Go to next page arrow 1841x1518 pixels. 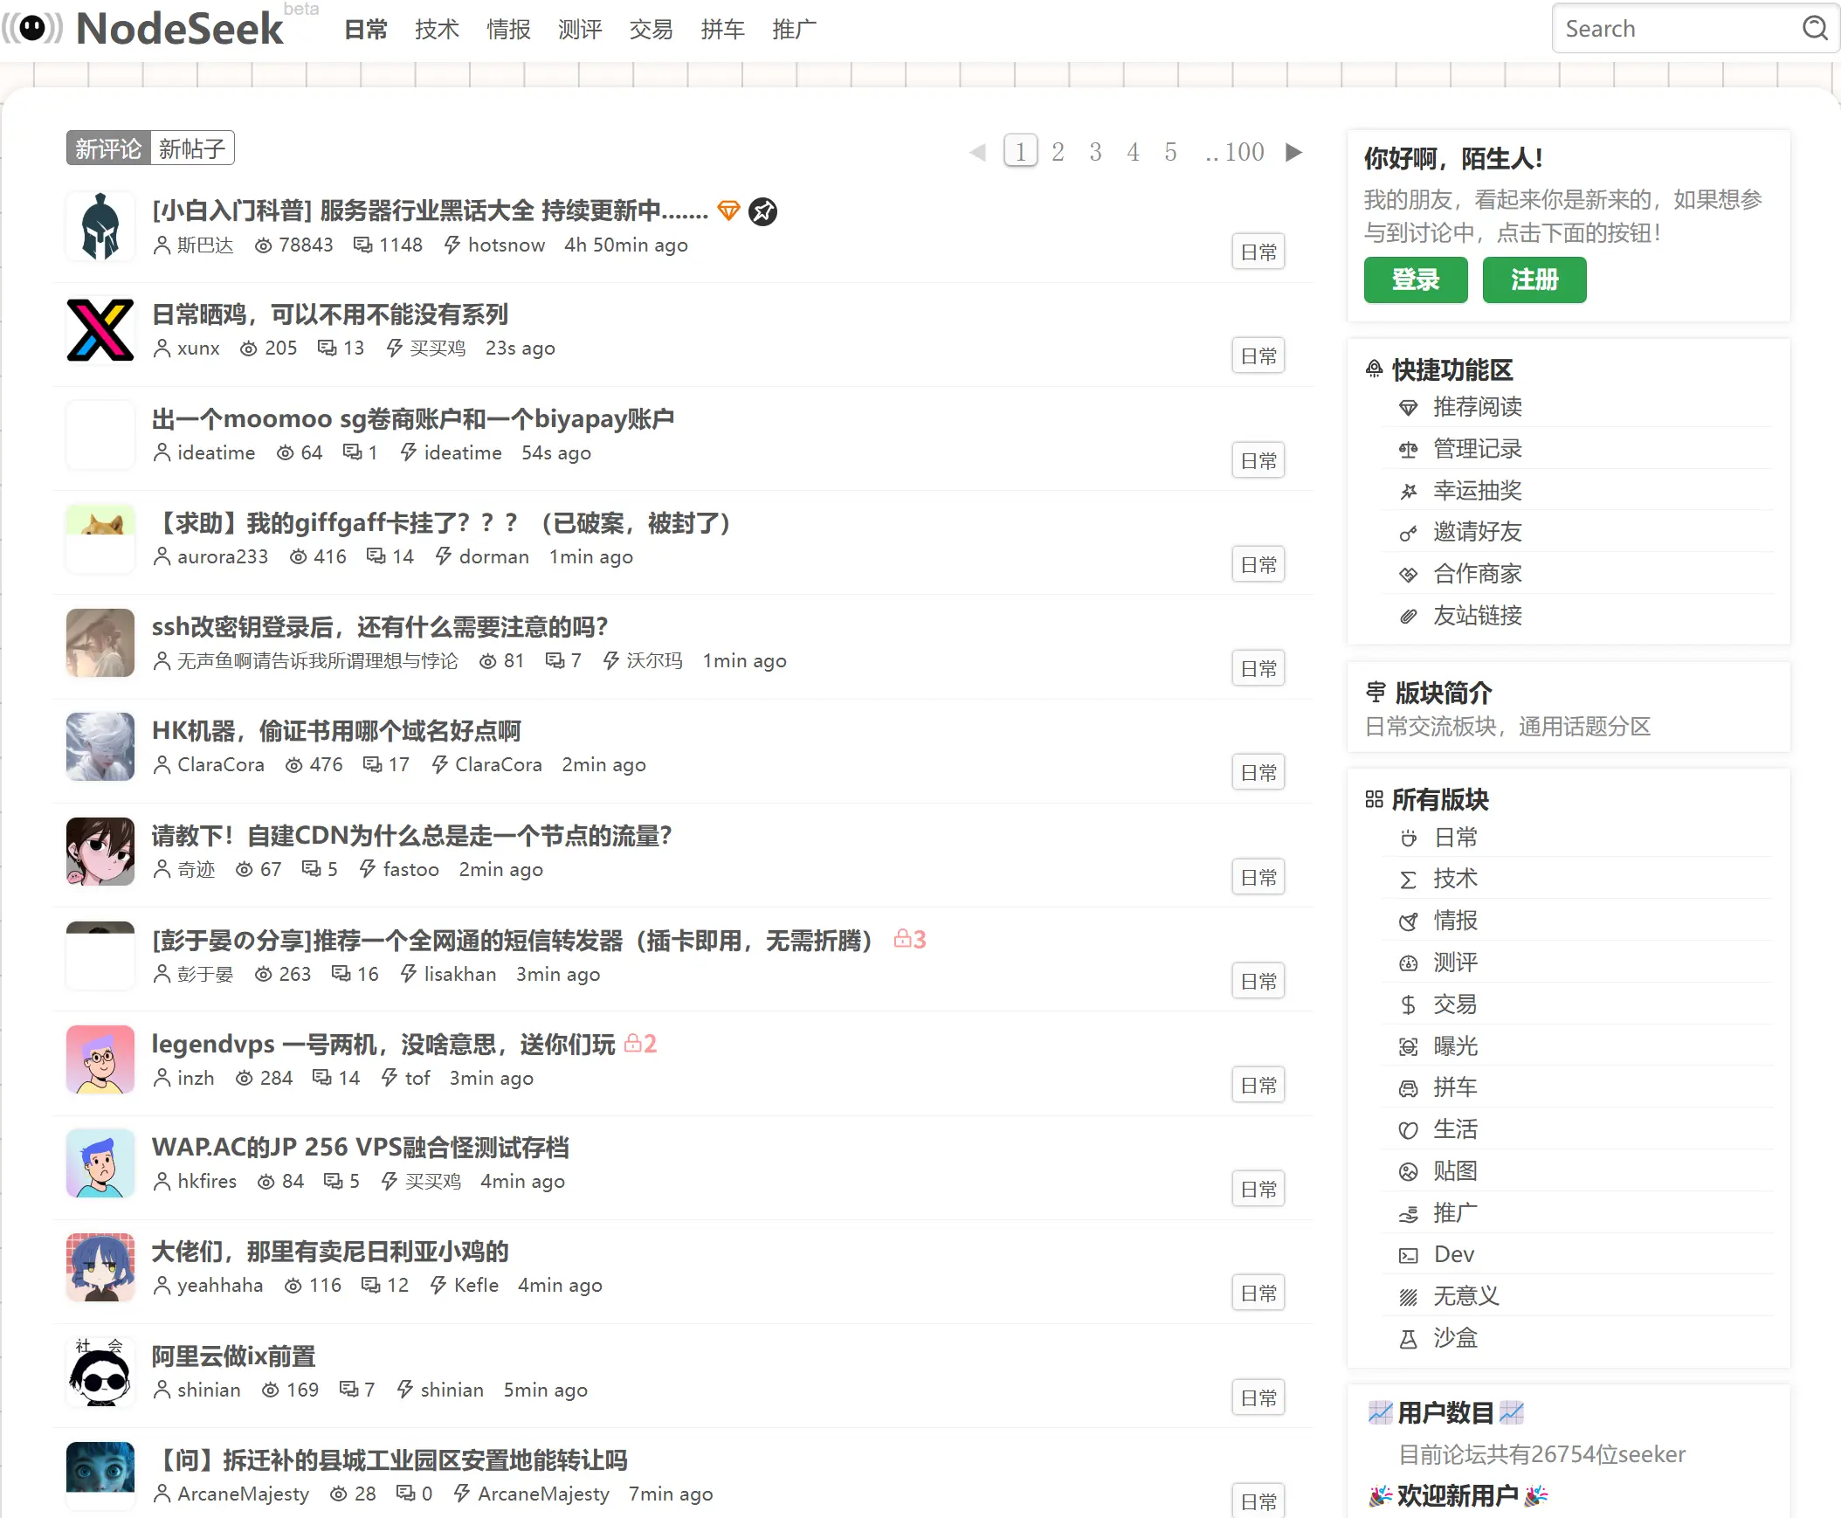coord(1293,152)
